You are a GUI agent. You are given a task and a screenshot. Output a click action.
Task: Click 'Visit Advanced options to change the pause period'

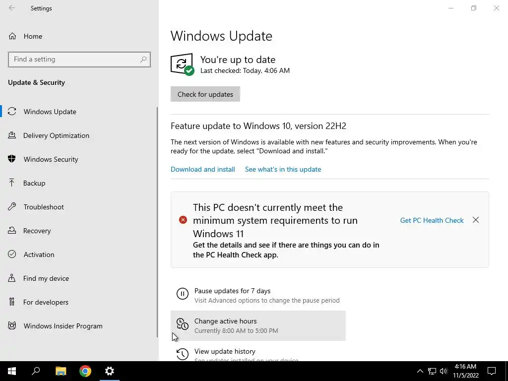tap(267, 300)
